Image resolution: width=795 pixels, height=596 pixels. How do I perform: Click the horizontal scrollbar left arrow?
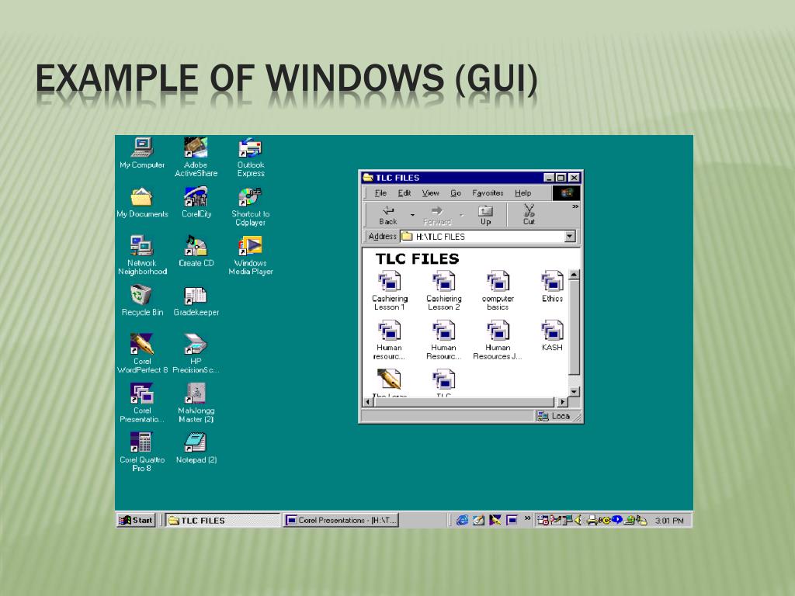369,402
